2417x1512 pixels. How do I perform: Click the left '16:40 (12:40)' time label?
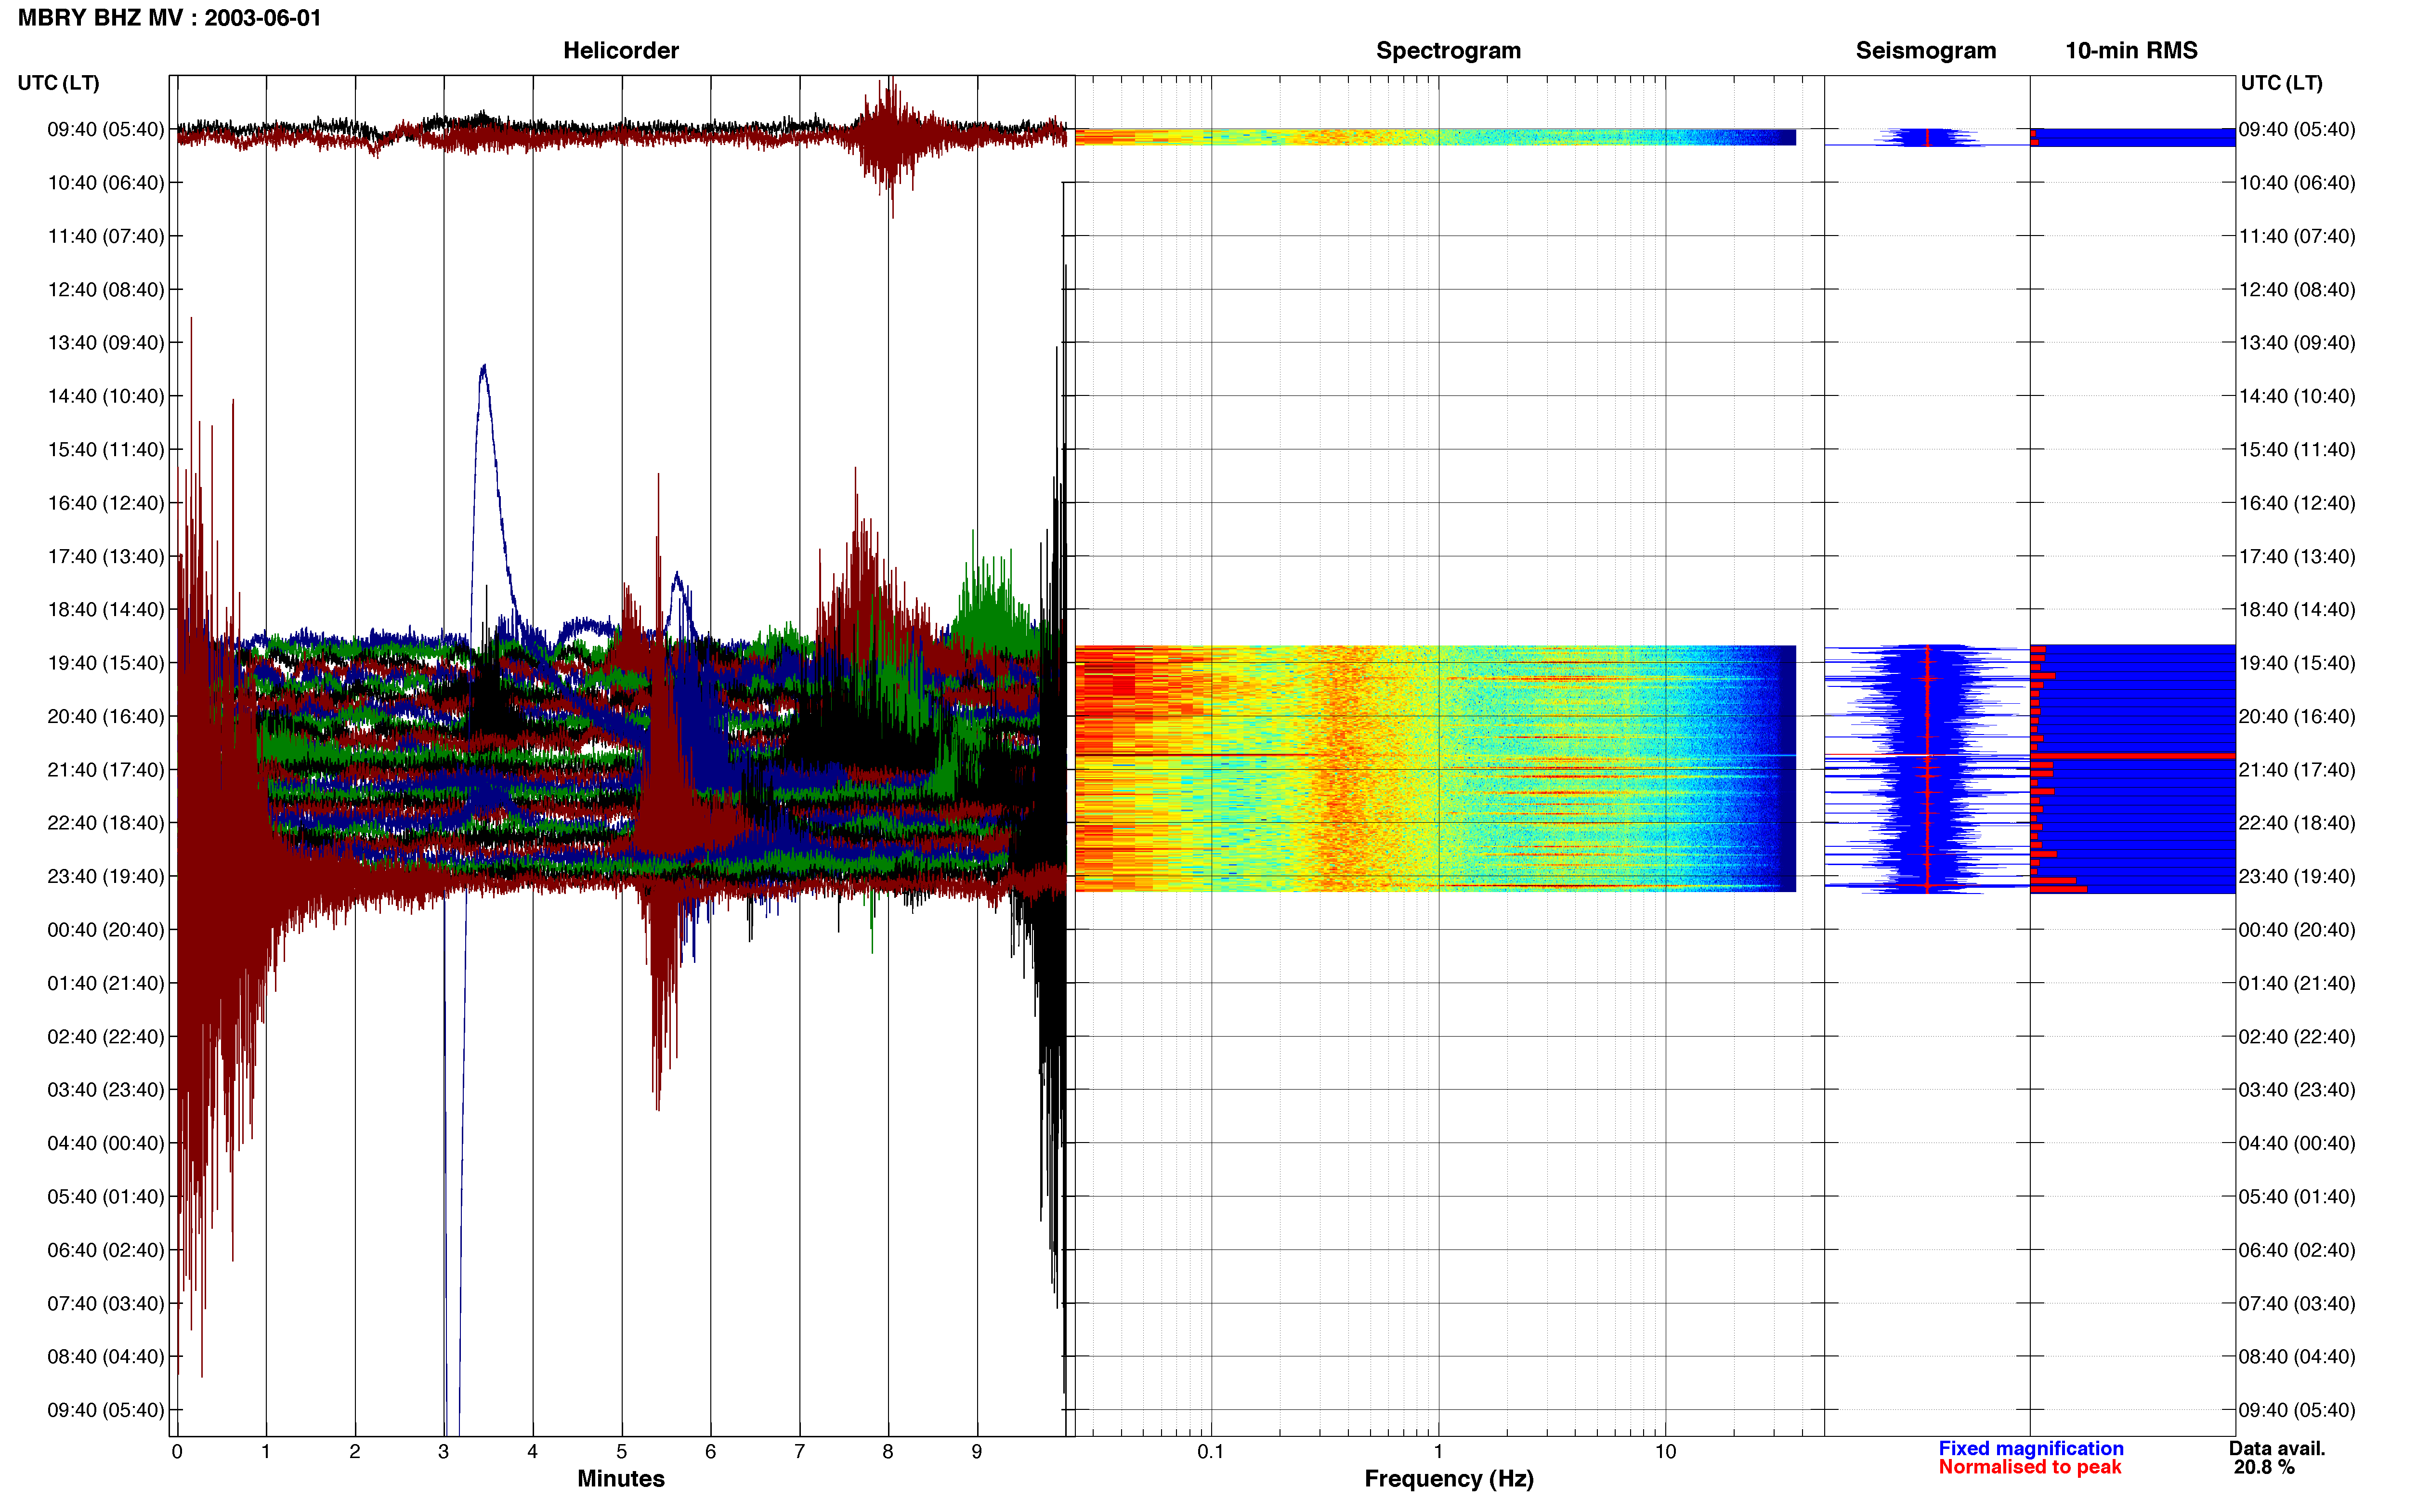[x=106, y=503]
